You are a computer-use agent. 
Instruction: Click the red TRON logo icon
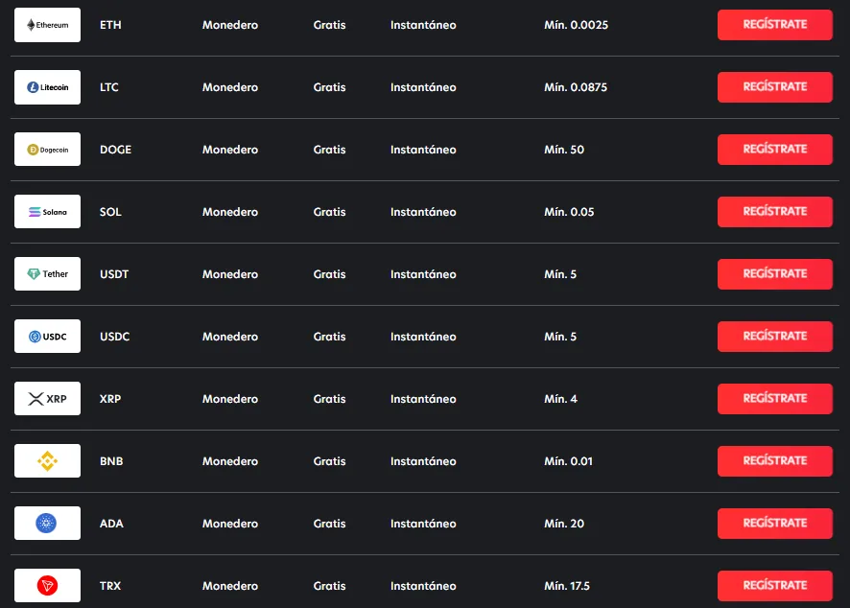point(47,586)
